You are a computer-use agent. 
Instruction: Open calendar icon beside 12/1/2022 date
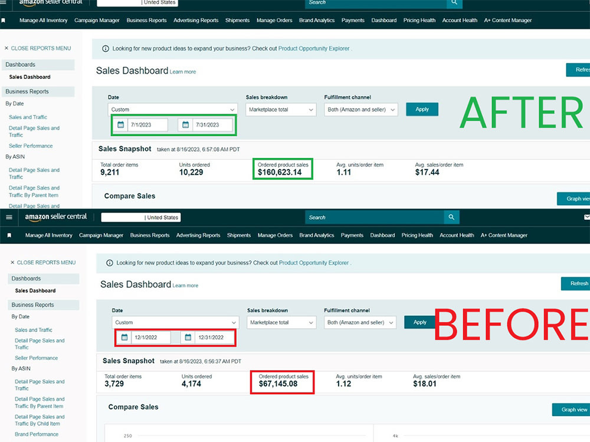coord(124,338)
